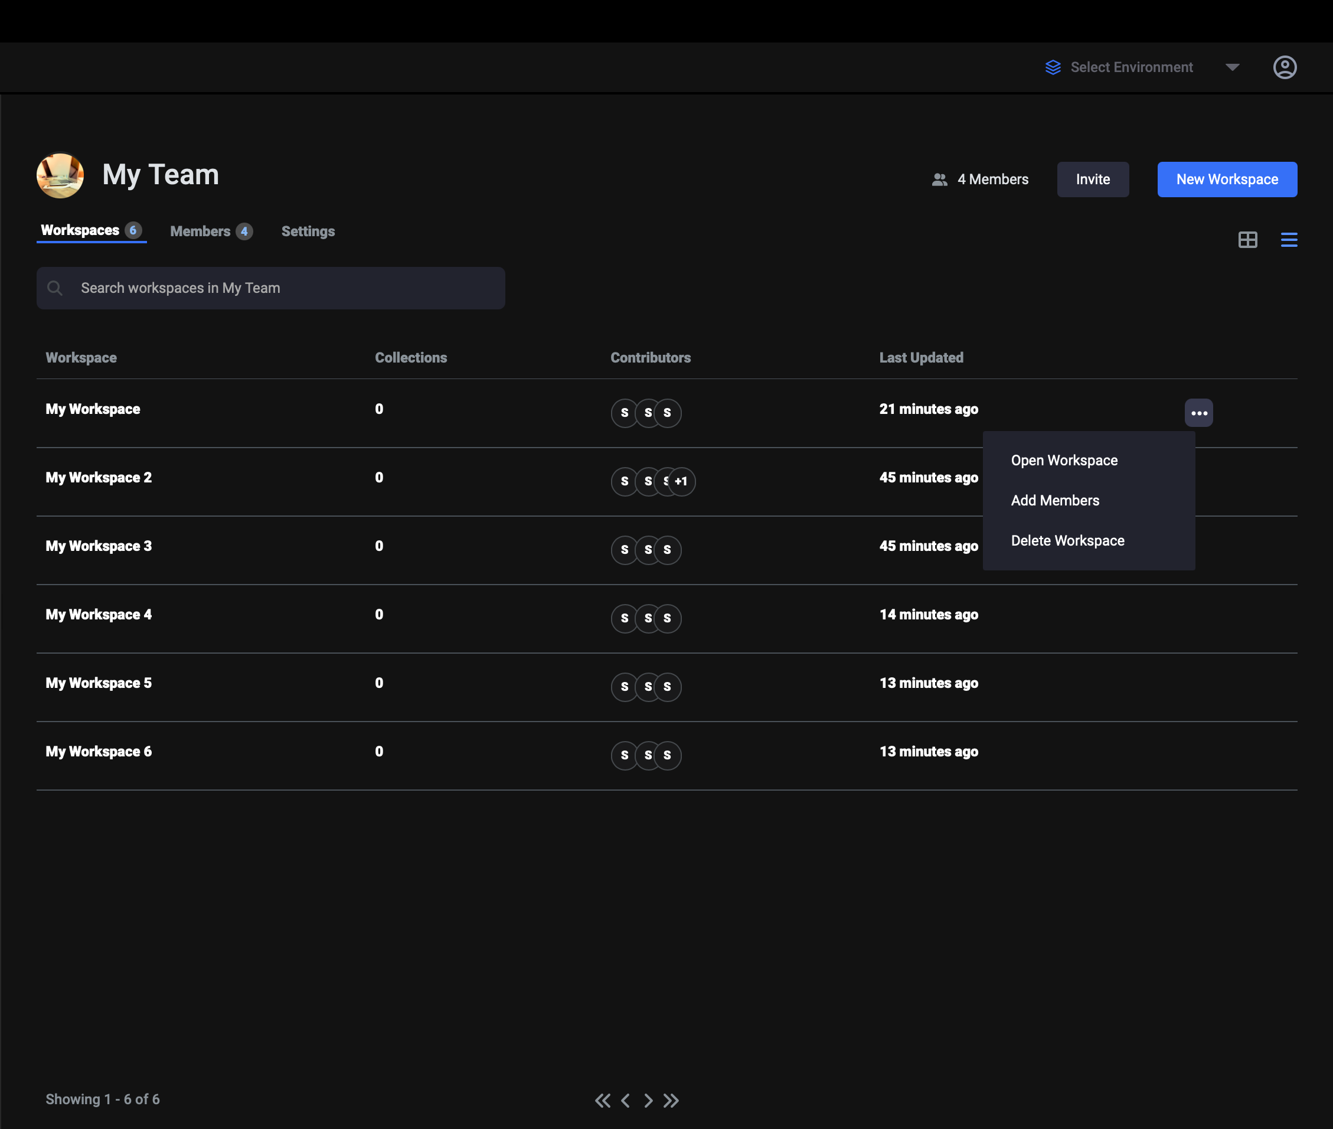Click middle contributor avatar in My Workspace 5
Screen dimensions: 1333x1129
click(648, 687)
